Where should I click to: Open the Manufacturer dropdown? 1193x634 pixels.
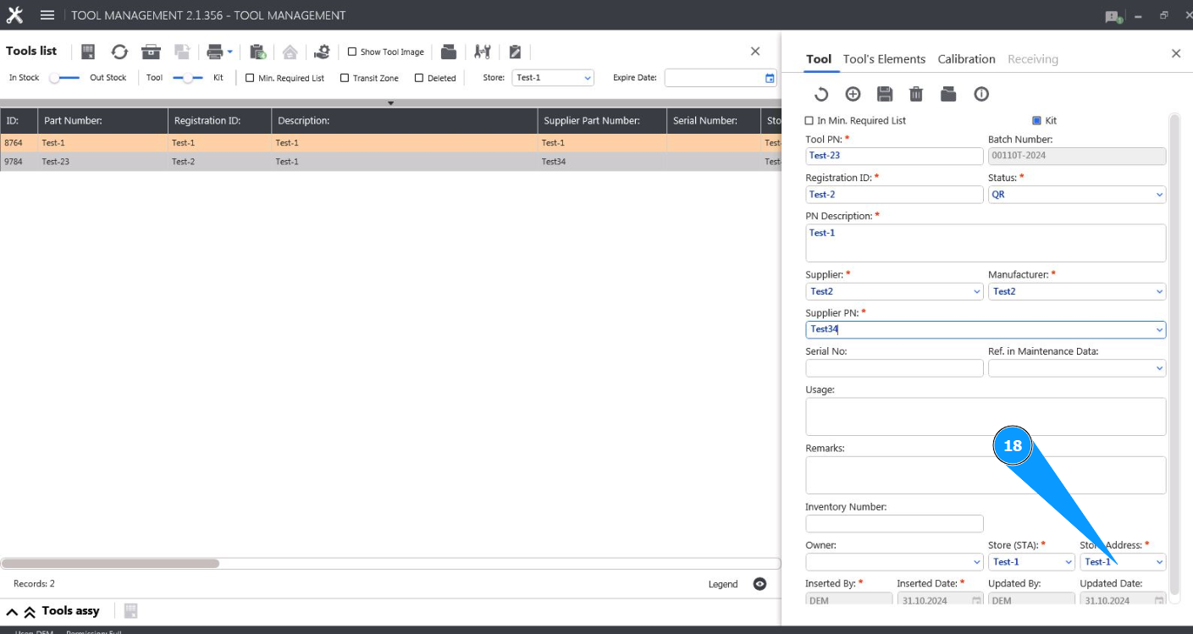click(1159, 291)
